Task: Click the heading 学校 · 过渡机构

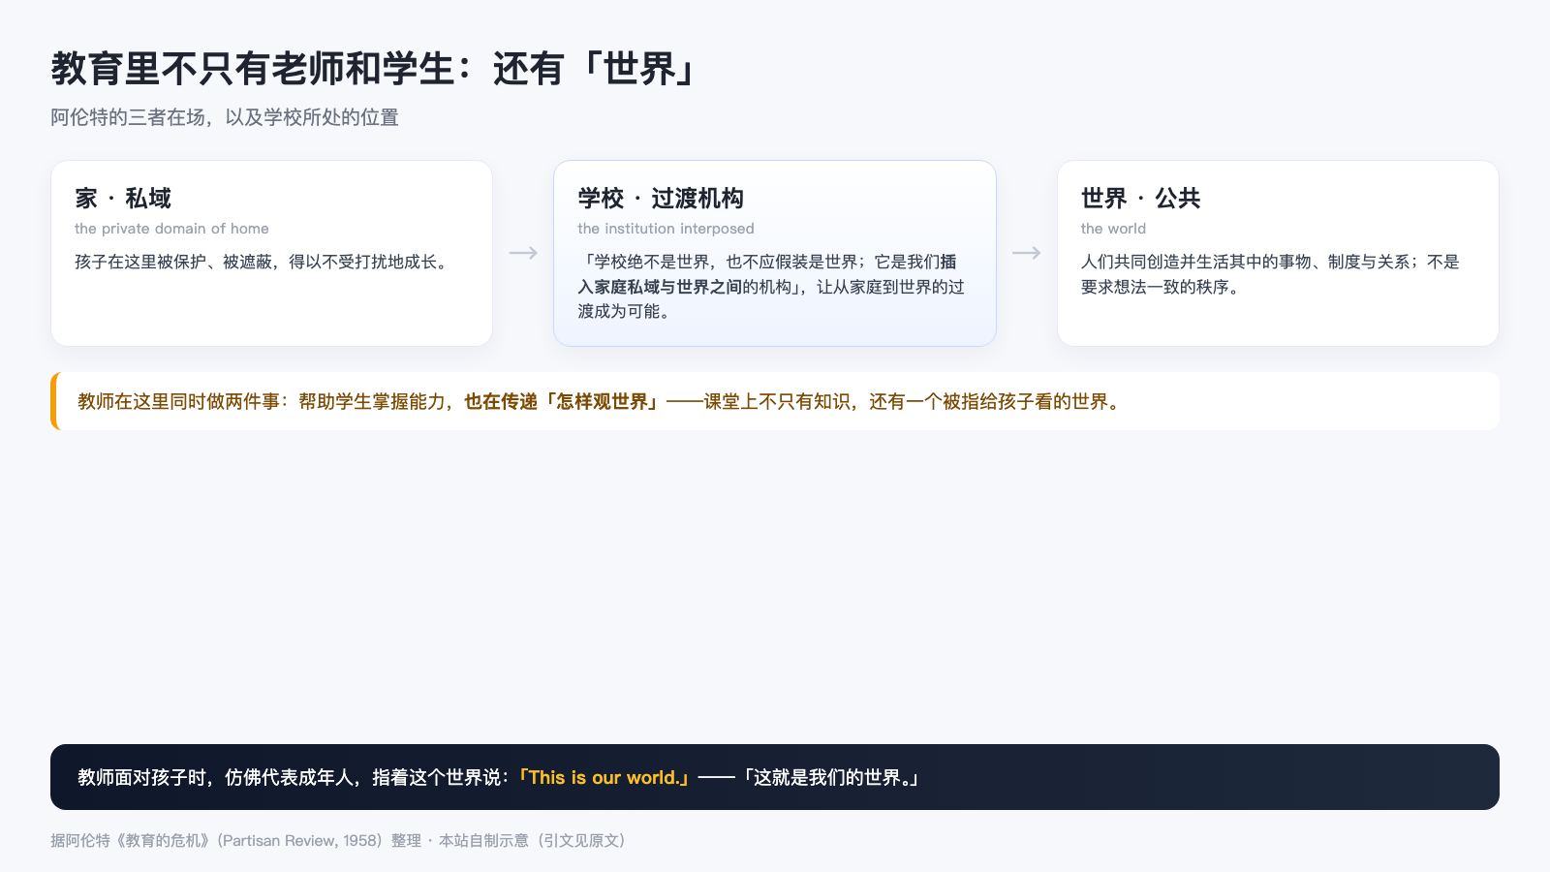Action: [x=661, y=199]
